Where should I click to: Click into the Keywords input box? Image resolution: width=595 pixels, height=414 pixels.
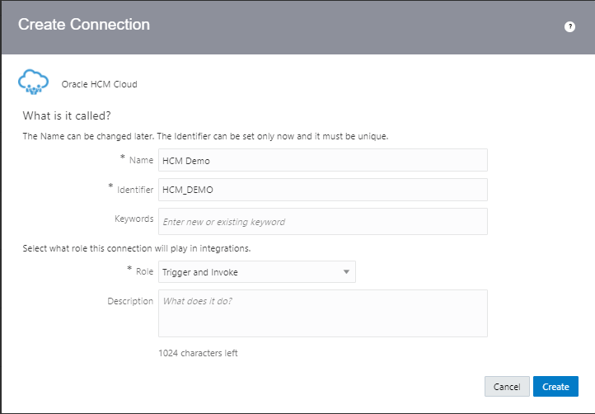[x=322, y=221]
